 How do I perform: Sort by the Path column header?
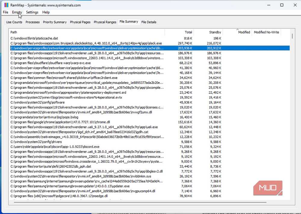tap(87, 32)
